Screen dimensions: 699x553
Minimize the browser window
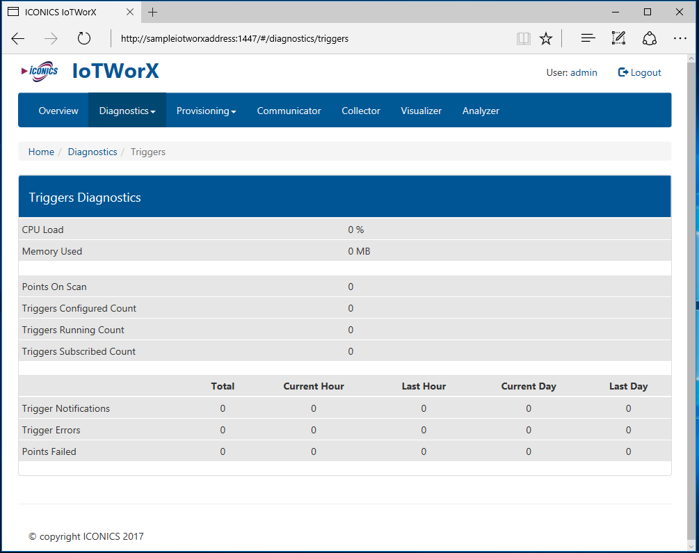pyautogui.click(x=616, y=12)
